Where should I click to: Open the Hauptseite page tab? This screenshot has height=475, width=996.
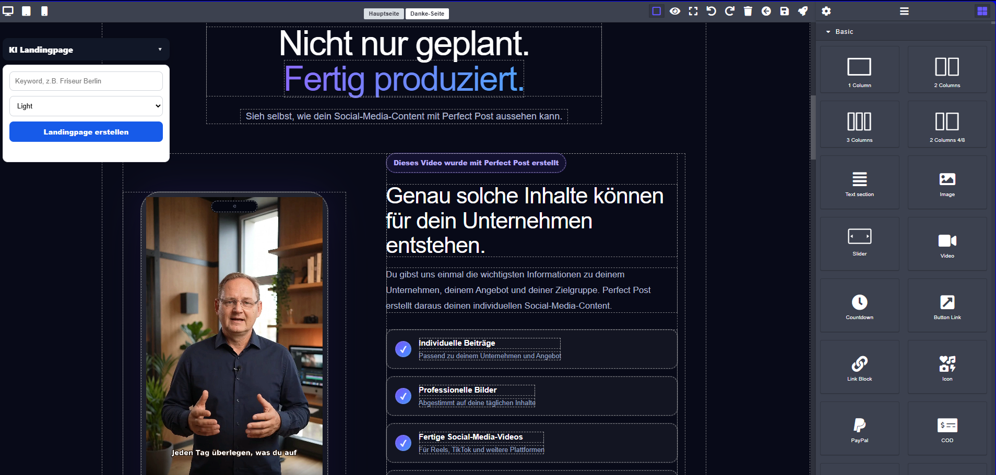(x=384, y=14)
